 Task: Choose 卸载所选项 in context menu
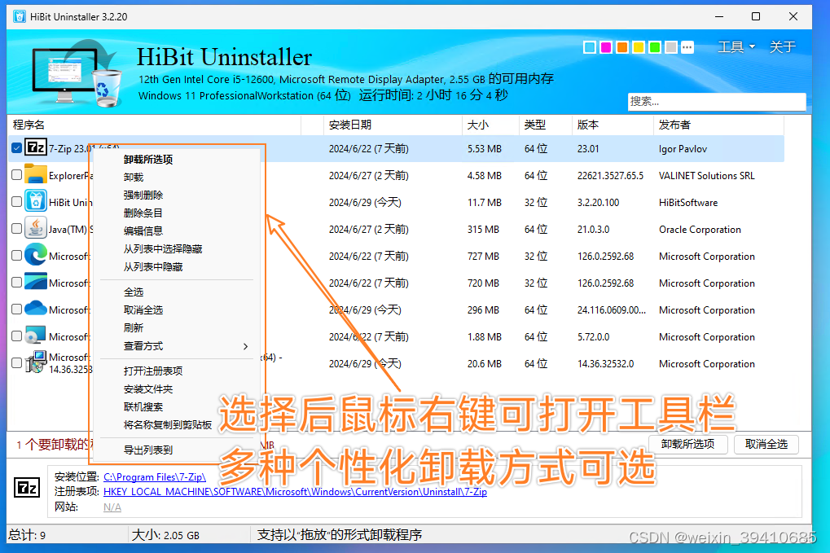[x=148, y=160]
